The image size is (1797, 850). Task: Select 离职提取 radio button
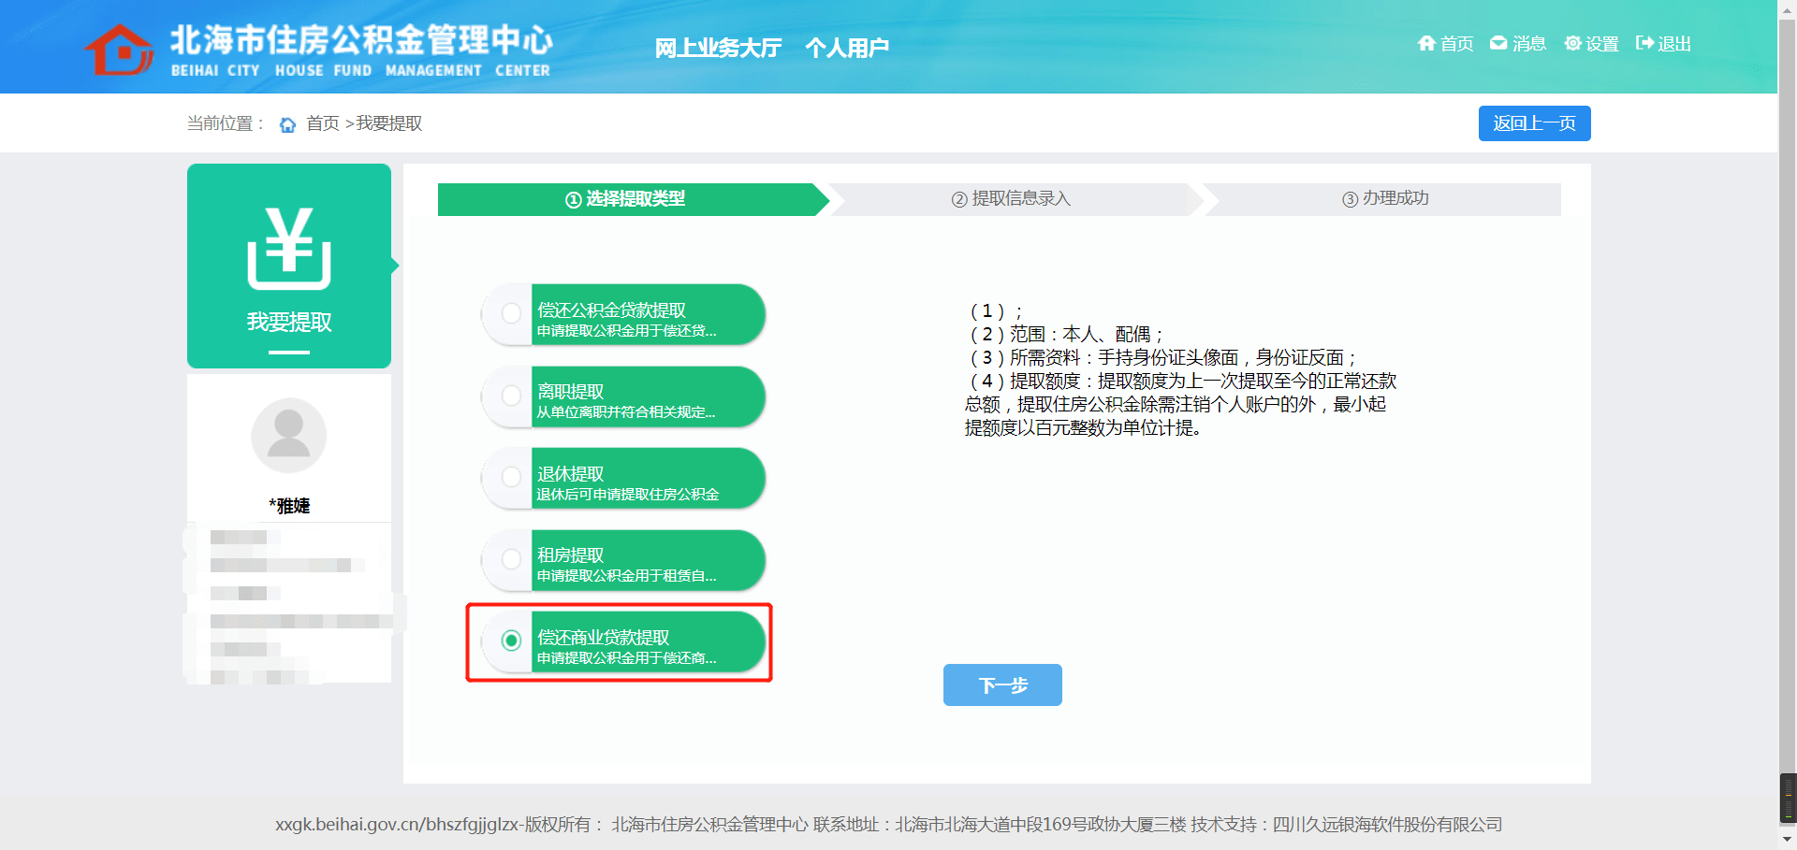511,396
